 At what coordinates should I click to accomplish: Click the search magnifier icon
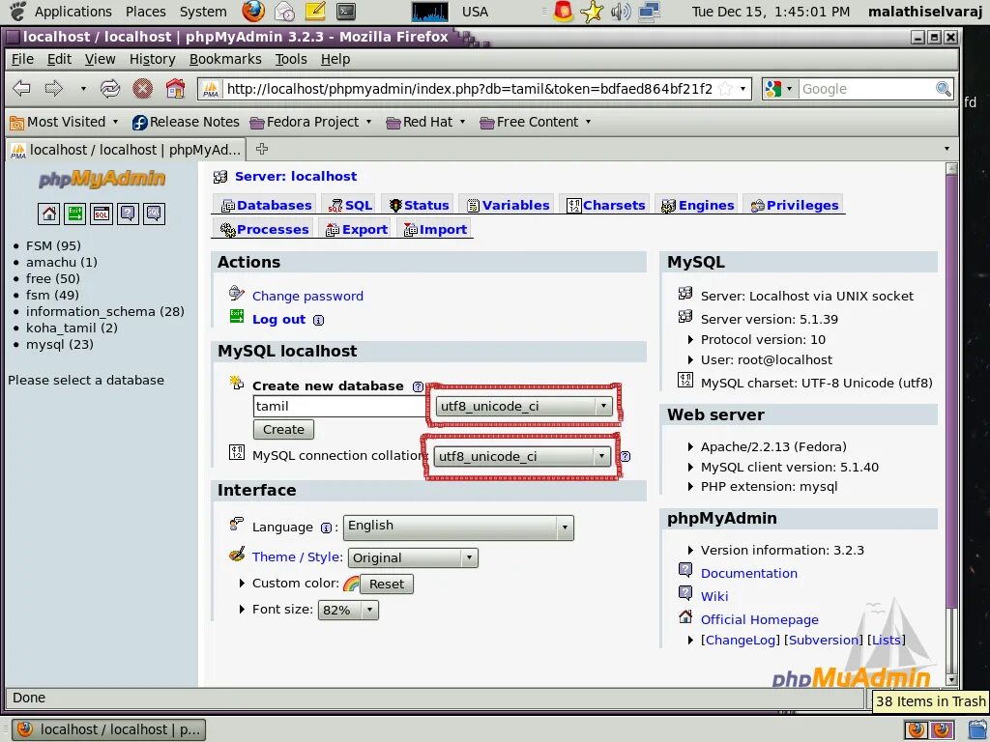[x=943, y=89]
